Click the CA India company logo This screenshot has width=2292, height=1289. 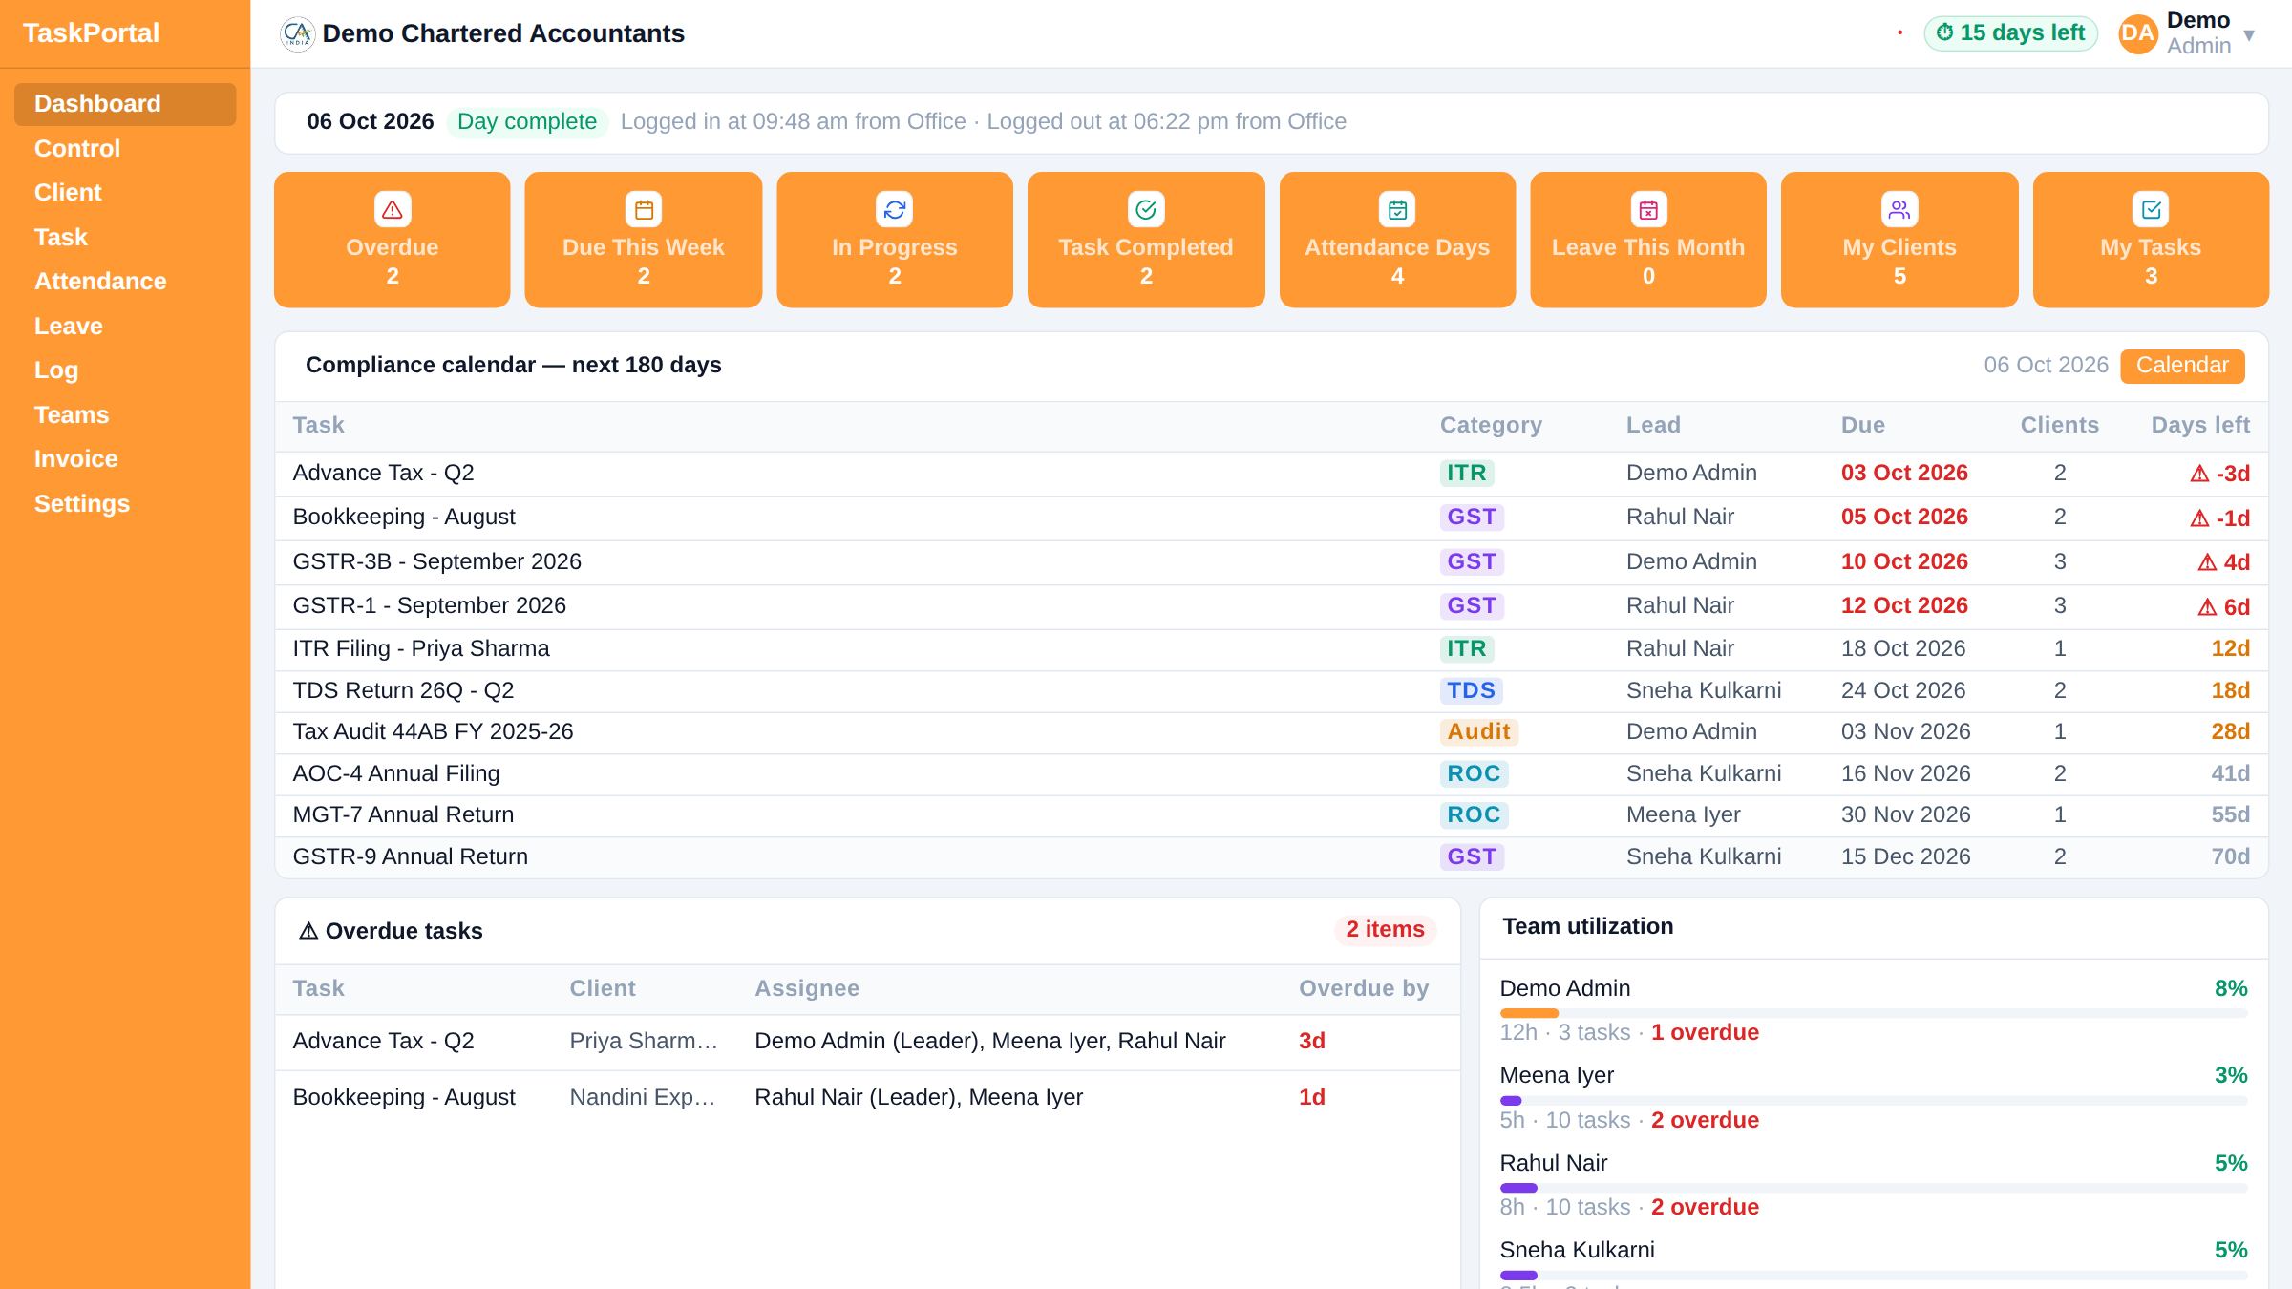tap(298, 34)
